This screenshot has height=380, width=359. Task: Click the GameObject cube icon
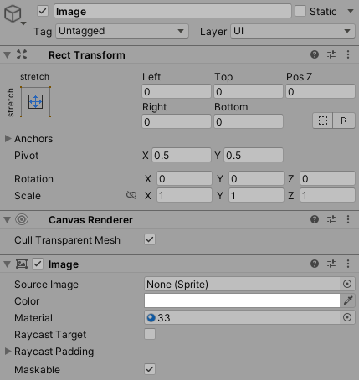pyautogui.click(x=13, y=14)
